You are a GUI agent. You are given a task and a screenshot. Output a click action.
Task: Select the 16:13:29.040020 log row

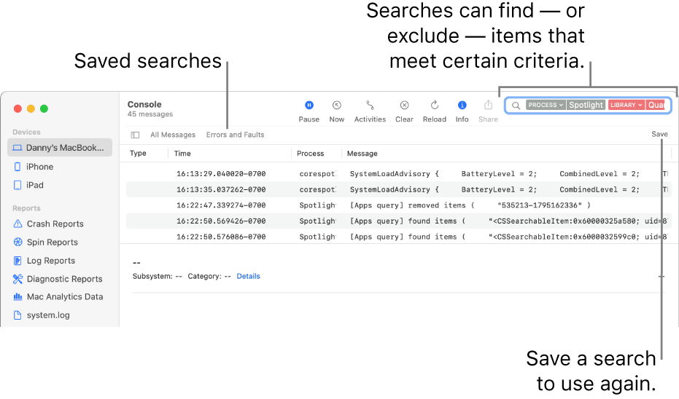click(x=397, y=174)
